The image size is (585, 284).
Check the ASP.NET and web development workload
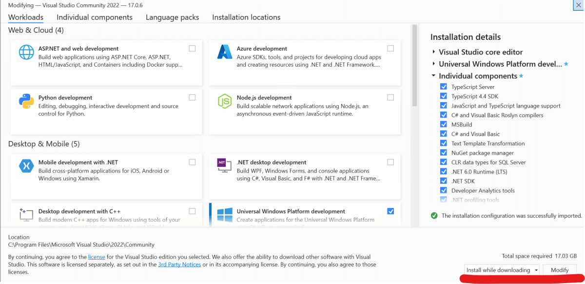192,48
